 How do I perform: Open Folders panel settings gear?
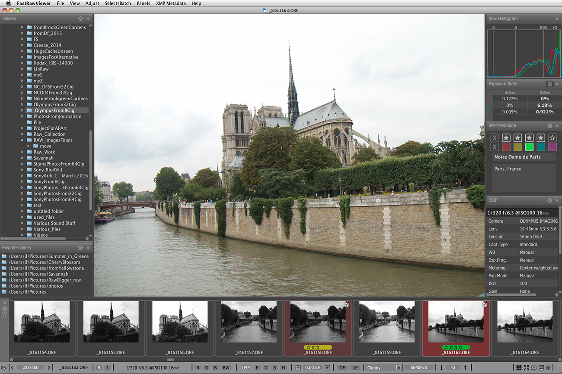80,19
